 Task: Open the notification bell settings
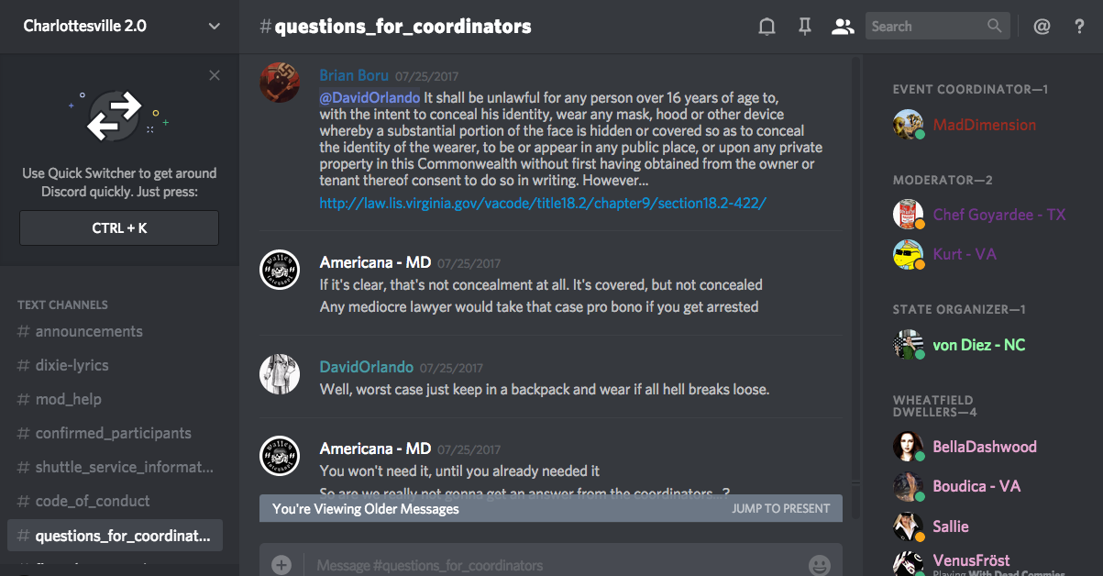[767, 27]
